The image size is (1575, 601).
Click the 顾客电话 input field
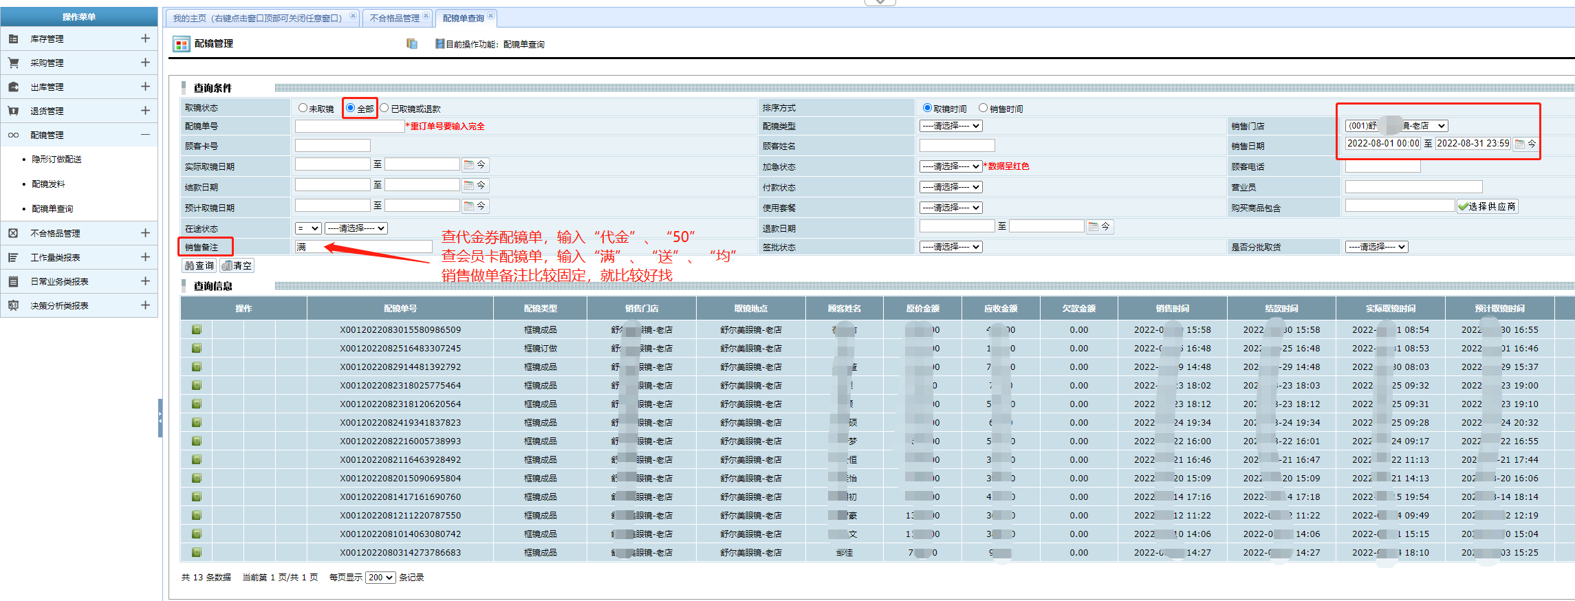pyautogui.click(x=1382, y=166)
